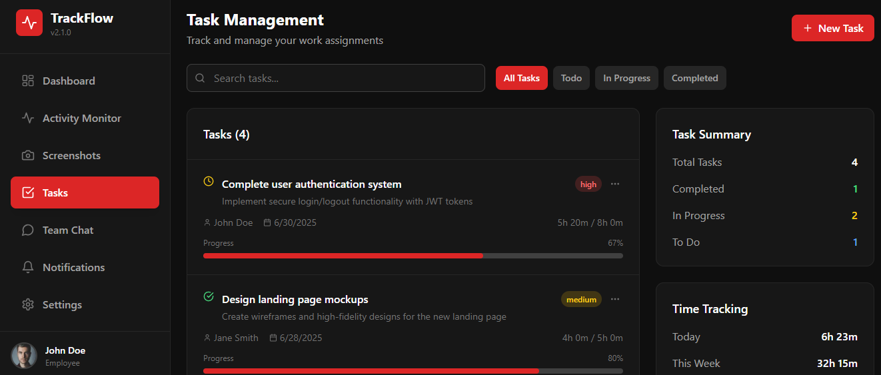Click the Activity Monitor pulse icon

(28, 118)
